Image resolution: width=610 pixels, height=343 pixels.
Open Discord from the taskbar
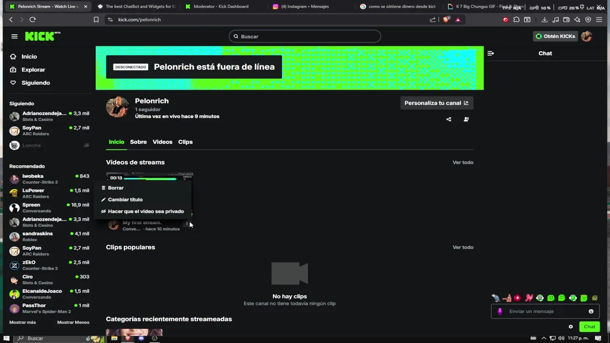pyautogui.click(x=141, y=338)
